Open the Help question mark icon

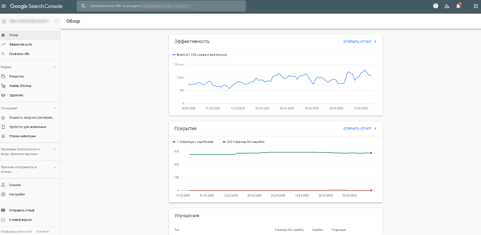[436, 6]
